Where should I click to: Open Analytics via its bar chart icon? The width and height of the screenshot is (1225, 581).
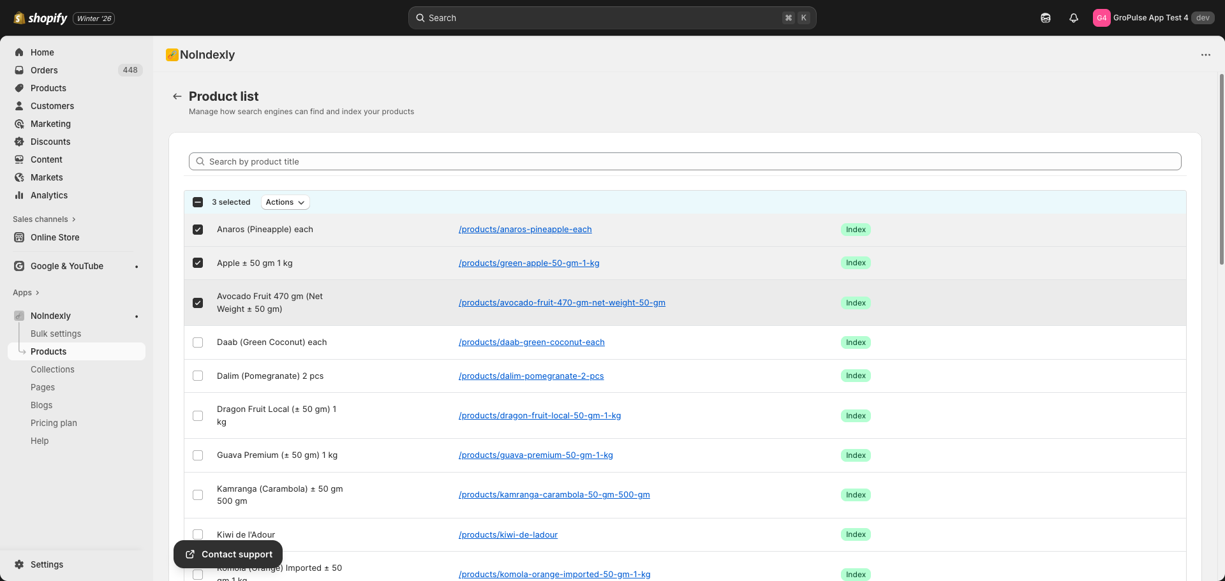tap(19, 195)
